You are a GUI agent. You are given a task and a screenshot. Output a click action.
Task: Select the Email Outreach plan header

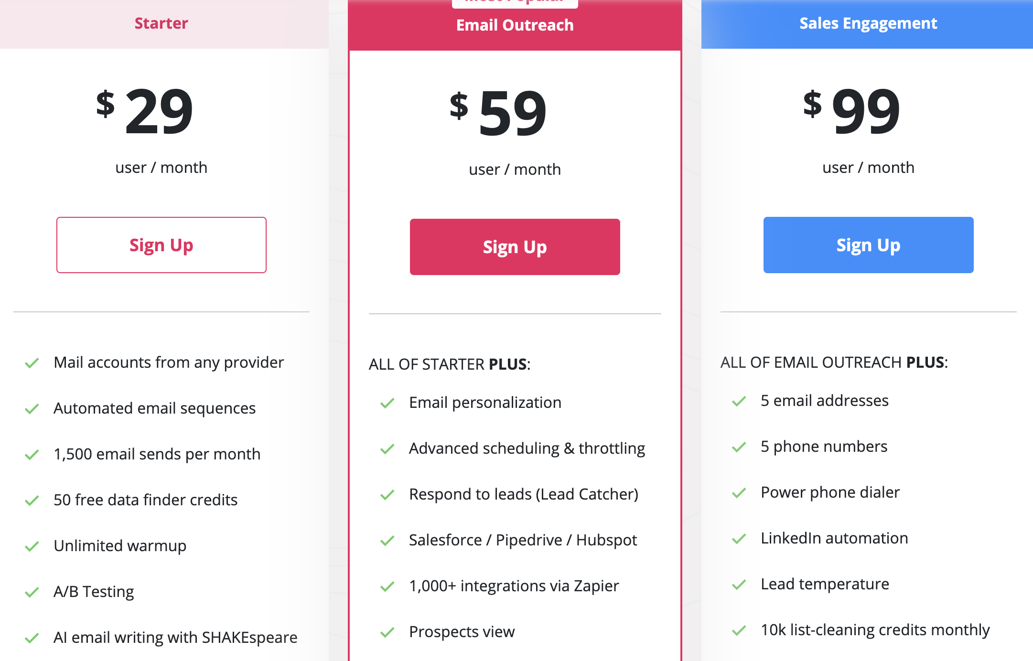tap(515, 25)
